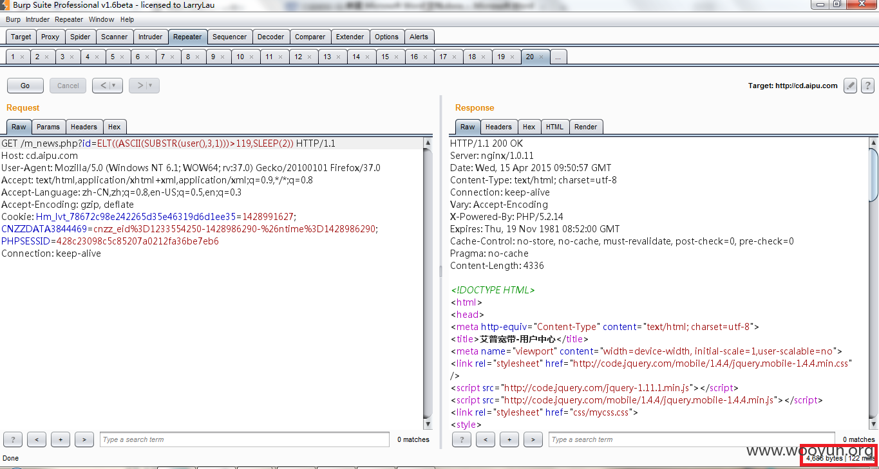879x469 pixels.
Task: Go to next match in response search
Action: [x=533, y=439]
